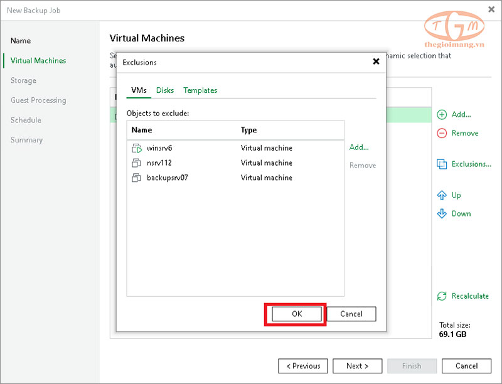Open the Summary wizard step
This screenshot has width=502, height=384.
coord(26,140)
